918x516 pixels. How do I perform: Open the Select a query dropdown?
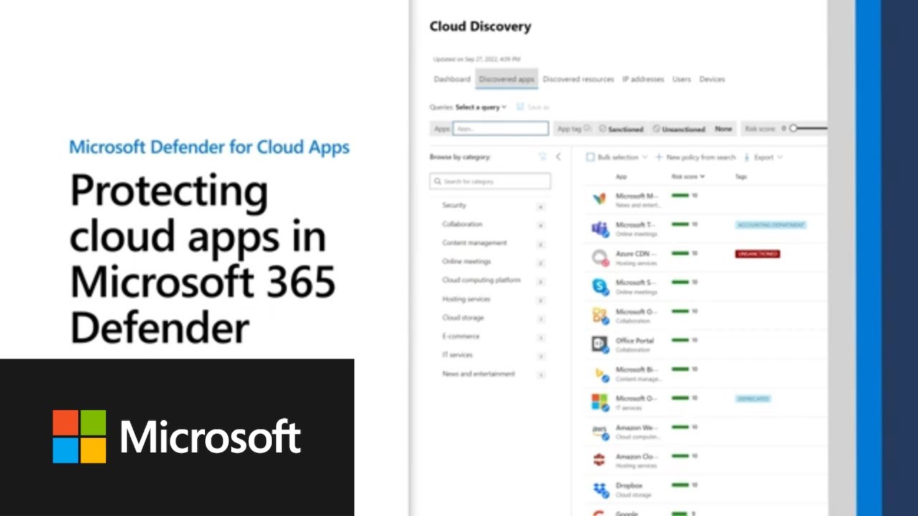[x=481, y=107]
